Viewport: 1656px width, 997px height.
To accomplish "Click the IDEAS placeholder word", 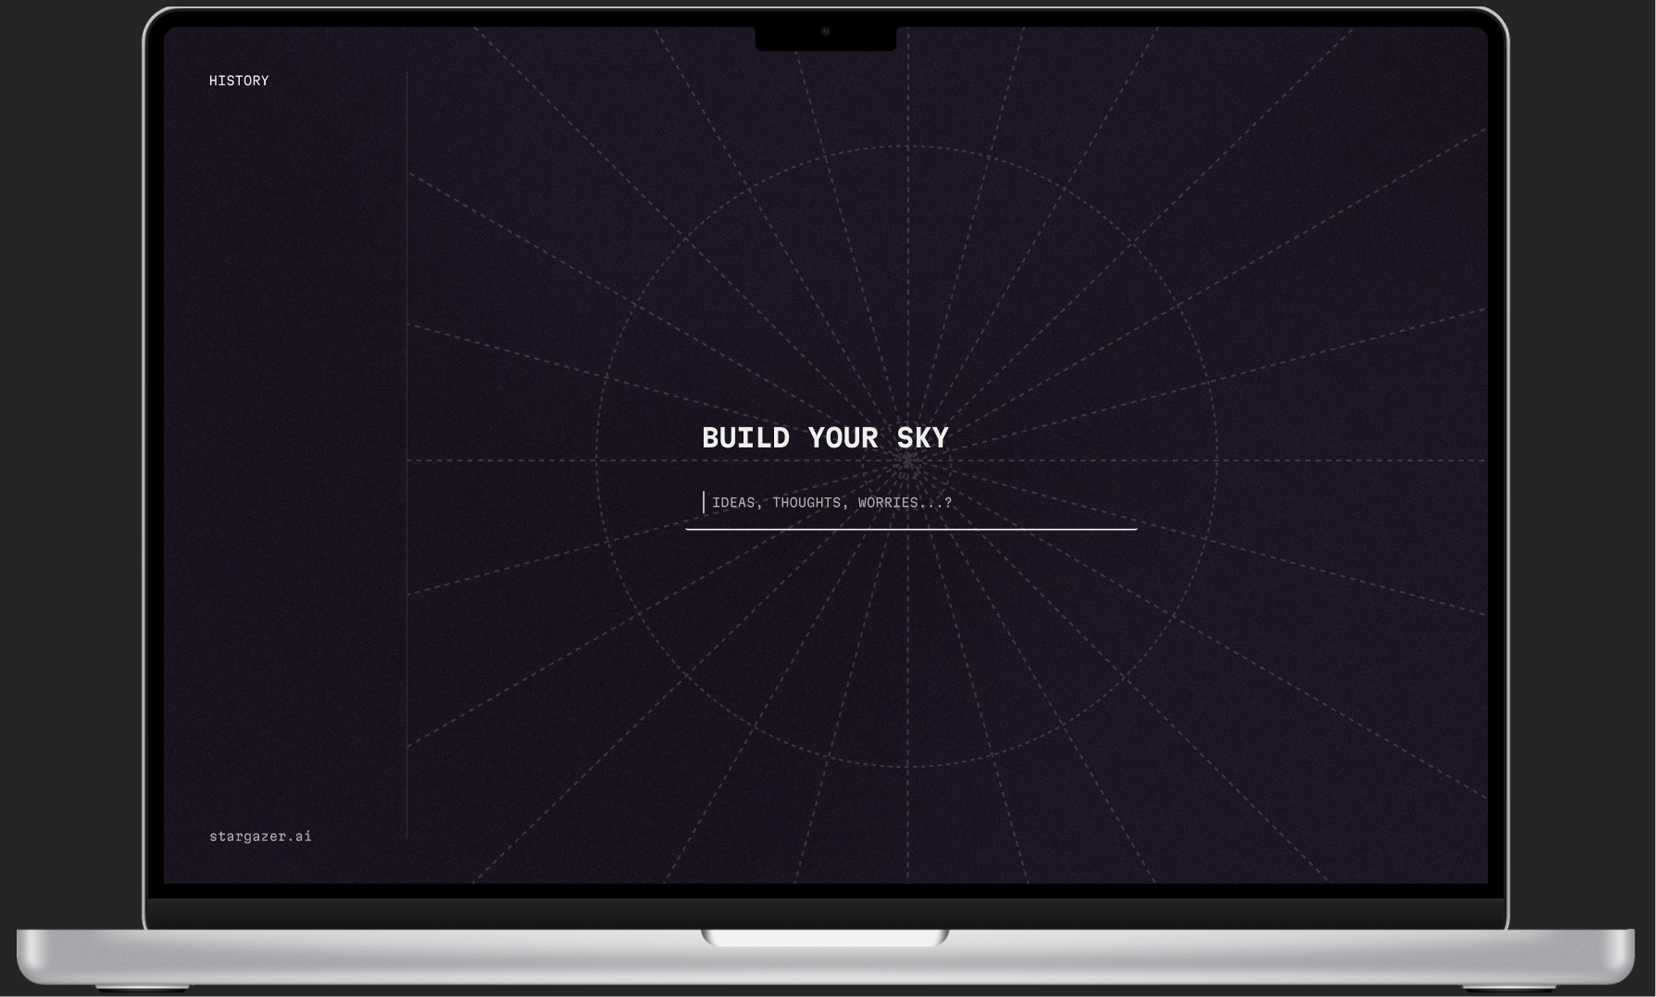I will coord(734,503).
